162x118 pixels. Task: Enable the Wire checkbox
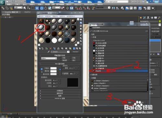(x=61, y=58)
